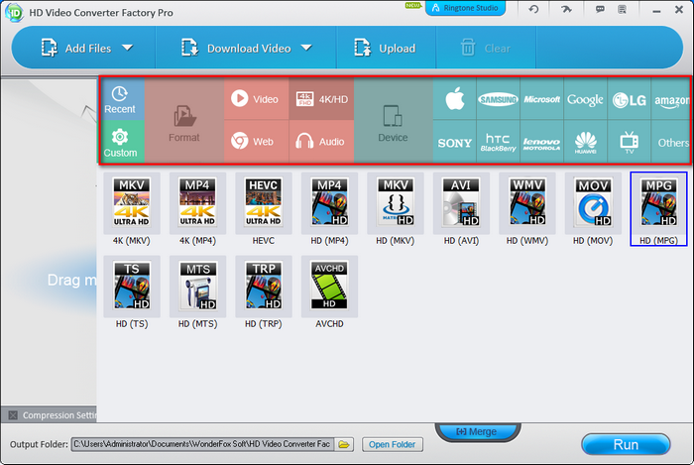Open Ringtone Studio from the title bar
This screenshot has width=694, height=465.
pyautogui.click(x=465, y=9)
